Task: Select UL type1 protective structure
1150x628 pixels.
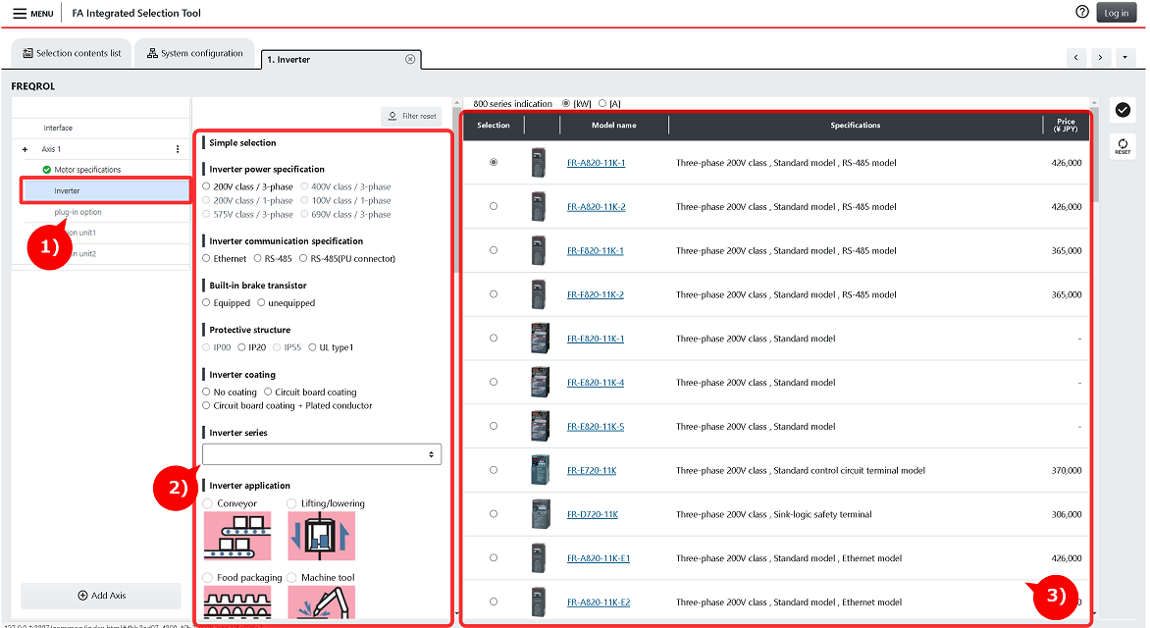Action: pyautogui.click(x=312, y=347)
